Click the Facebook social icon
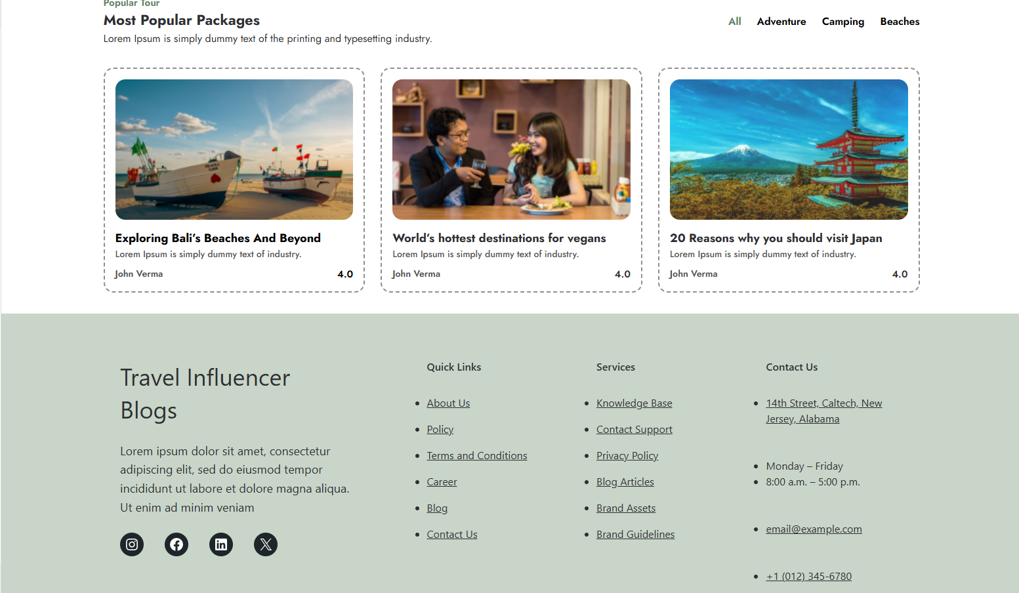The image size is (1019, 593). (176, 544)
